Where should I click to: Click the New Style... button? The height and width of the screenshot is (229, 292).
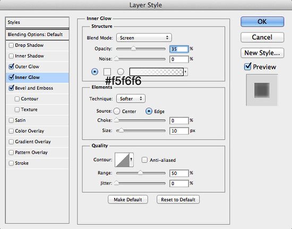[x=262, y=53]
